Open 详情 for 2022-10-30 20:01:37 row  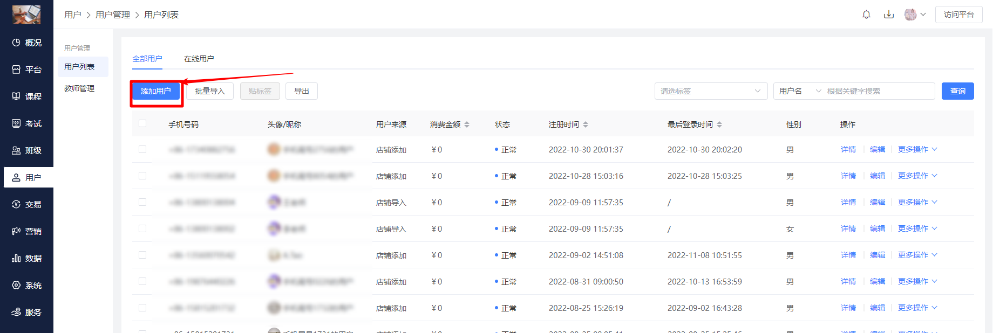tap(848, 149)
